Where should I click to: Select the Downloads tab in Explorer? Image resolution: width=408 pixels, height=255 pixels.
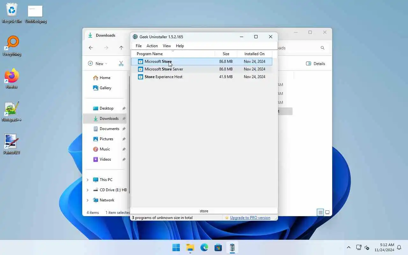coord(106,35)
